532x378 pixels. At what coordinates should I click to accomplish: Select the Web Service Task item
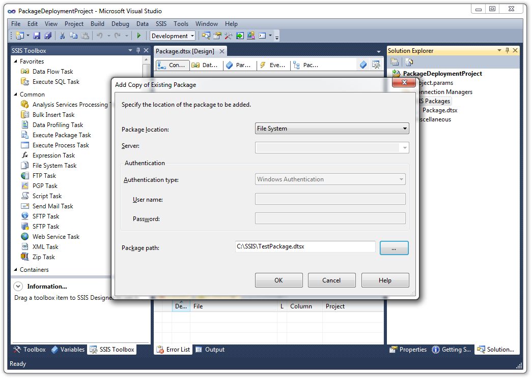(56, 236)
